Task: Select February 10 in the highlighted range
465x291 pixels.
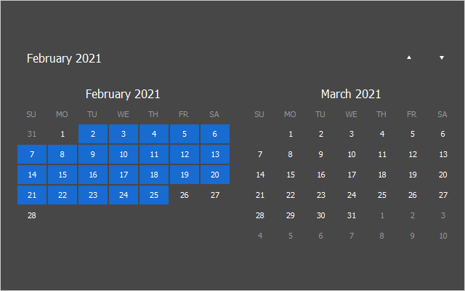Action: point(124,154)
